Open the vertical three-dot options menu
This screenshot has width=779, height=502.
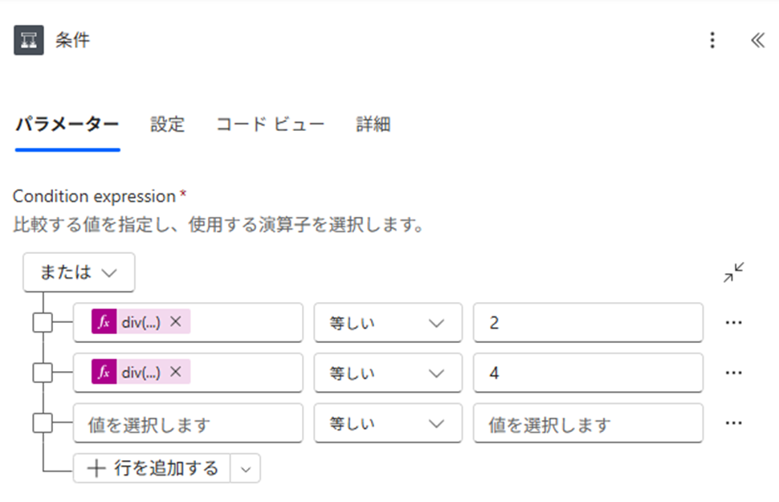(x=712, y=40)
